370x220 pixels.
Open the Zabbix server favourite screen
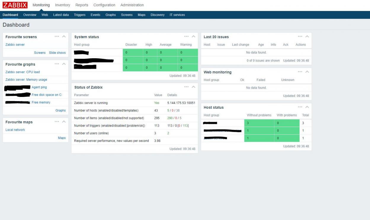pos(15,45)
